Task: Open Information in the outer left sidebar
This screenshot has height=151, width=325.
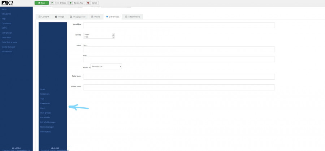Action: click(7, 52)
